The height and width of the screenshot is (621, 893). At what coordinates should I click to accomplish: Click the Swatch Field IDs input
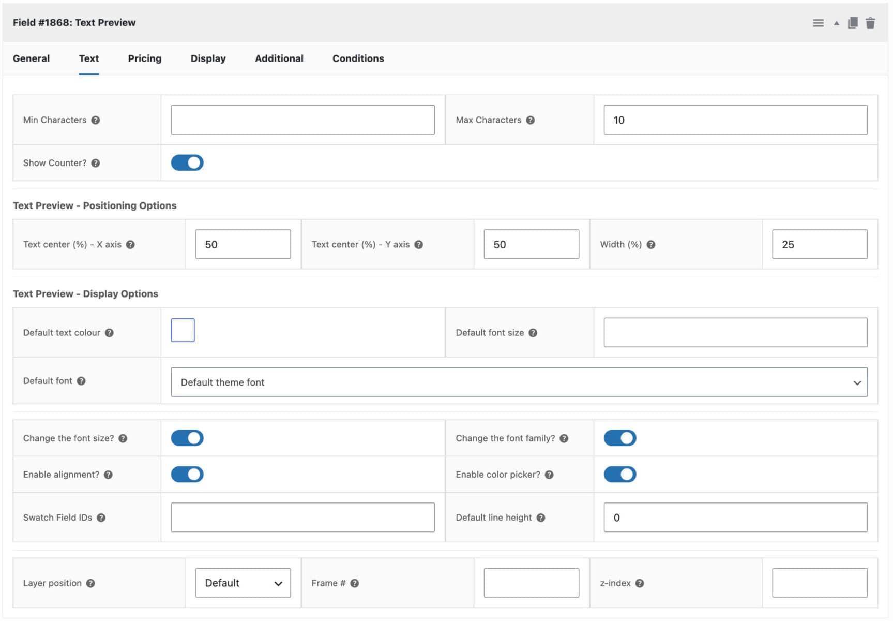point(303,517)
